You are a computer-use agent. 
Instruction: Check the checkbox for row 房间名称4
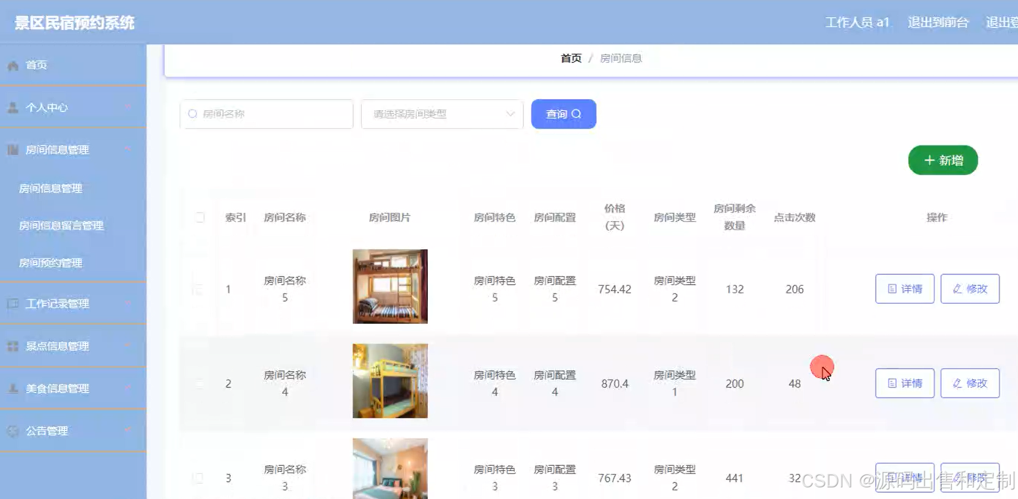198,383
